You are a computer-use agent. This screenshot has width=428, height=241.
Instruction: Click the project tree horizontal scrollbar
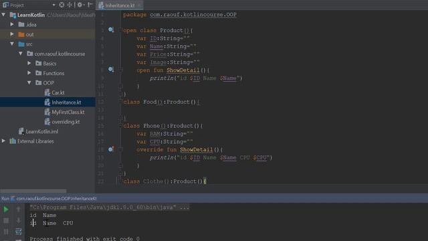point(33,191)
